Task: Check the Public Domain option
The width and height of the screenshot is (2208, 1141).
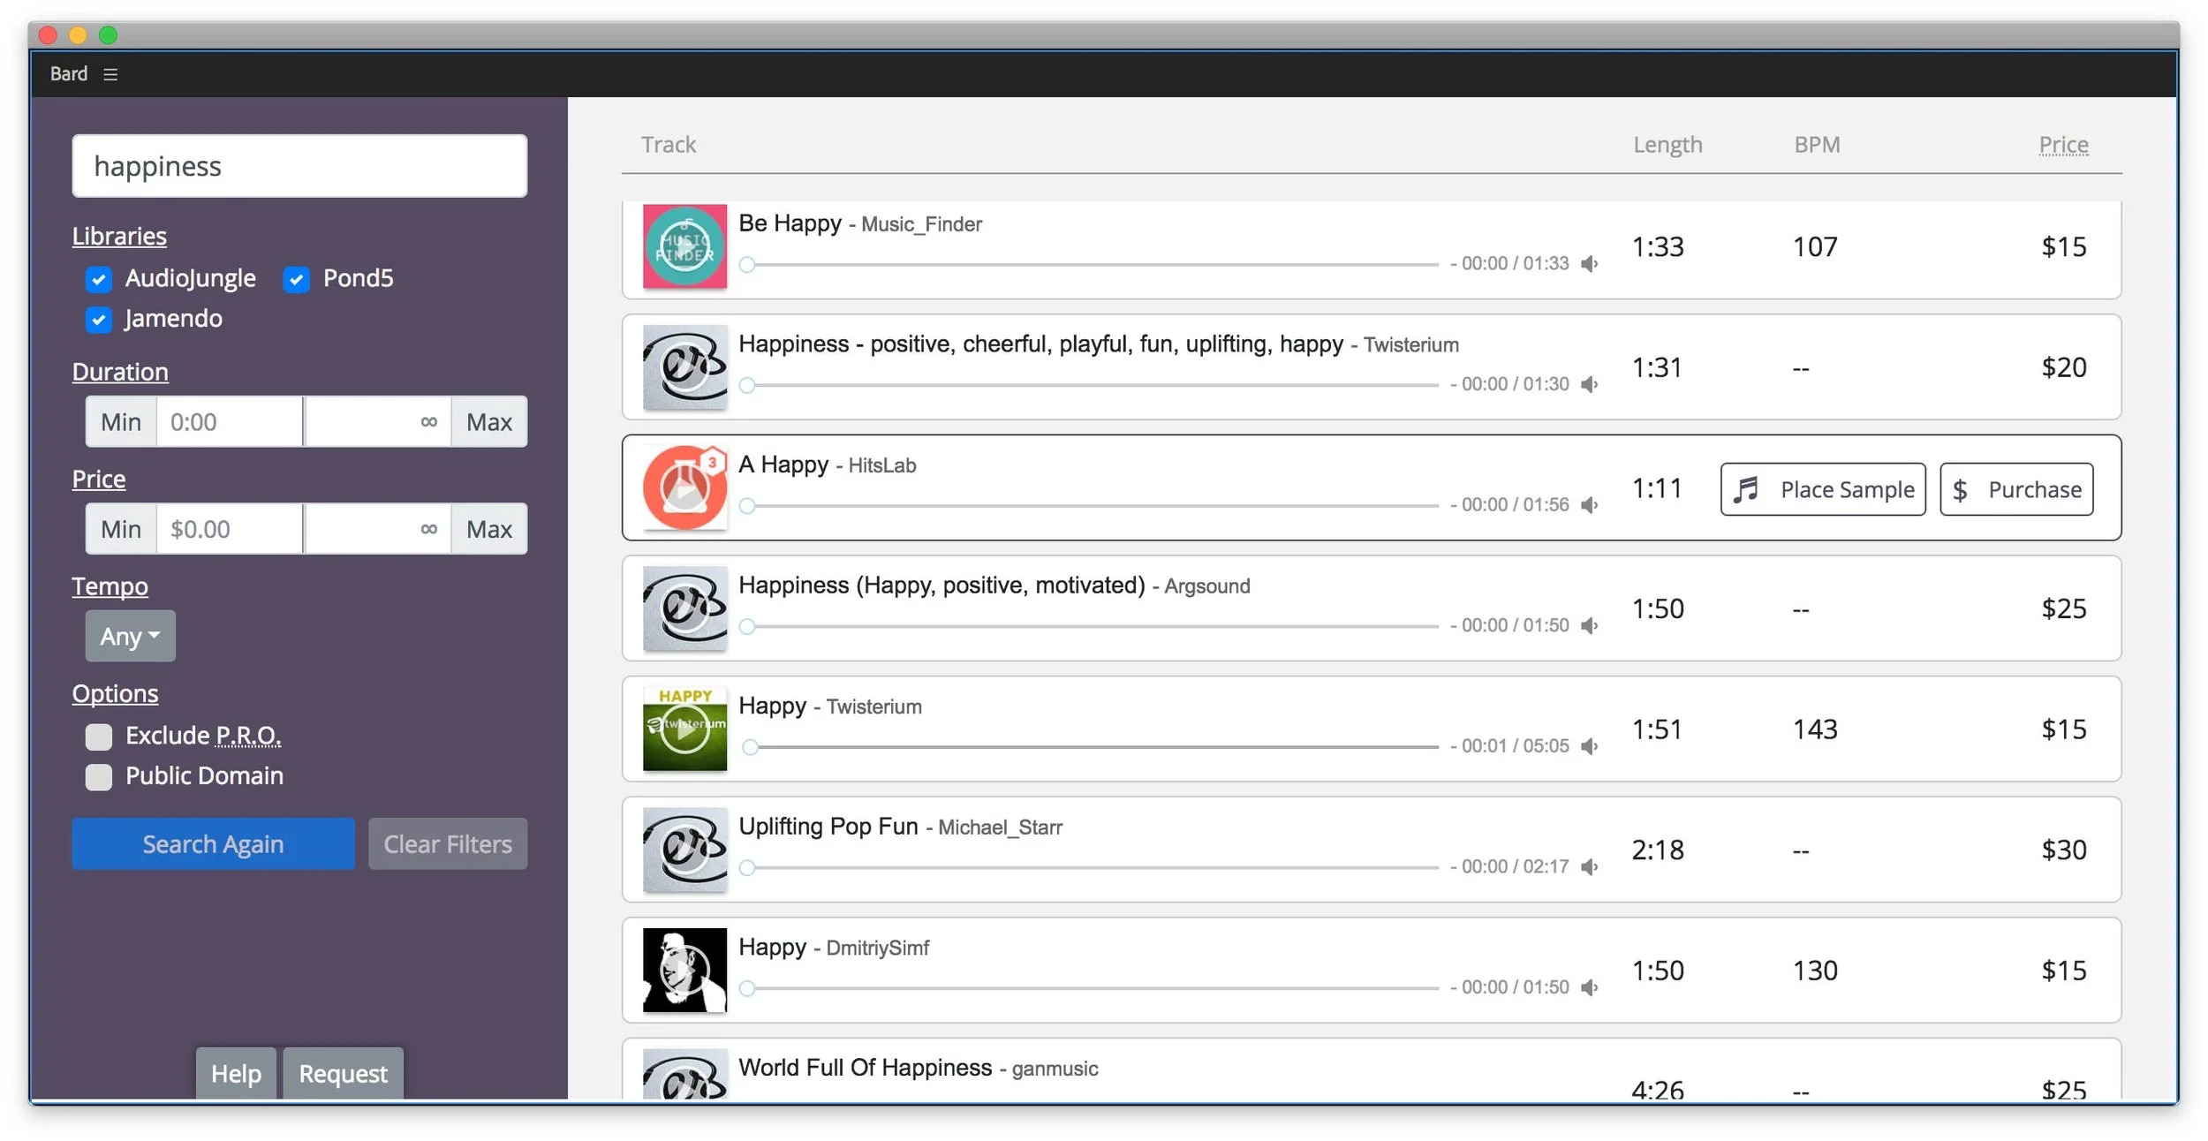Action: click(99, 777)
